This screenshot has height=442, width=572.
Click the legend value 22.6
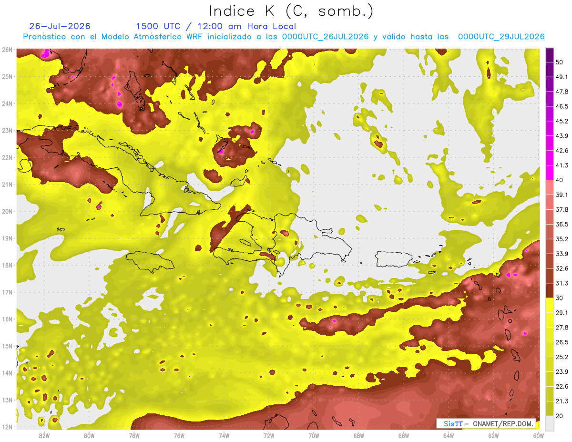tap(562, 387)
